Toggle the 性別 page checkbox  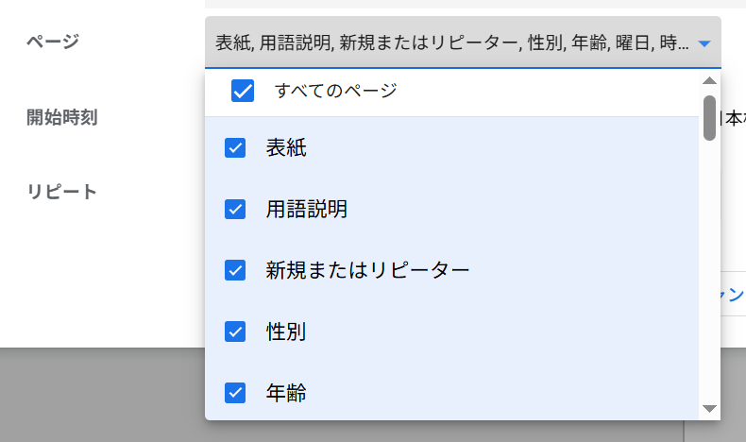point(235,331)
